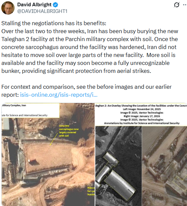The height and width of the screenshot is (206, 187).
Task: Click the January 2026 color satellite panel
Action: 164,166
